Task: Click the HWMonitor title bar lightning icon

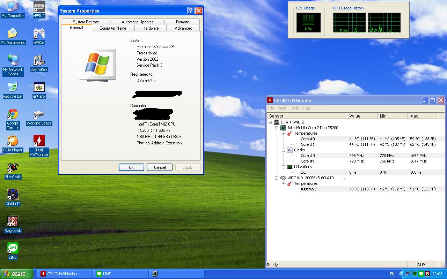Action: [x=270, y=100]
